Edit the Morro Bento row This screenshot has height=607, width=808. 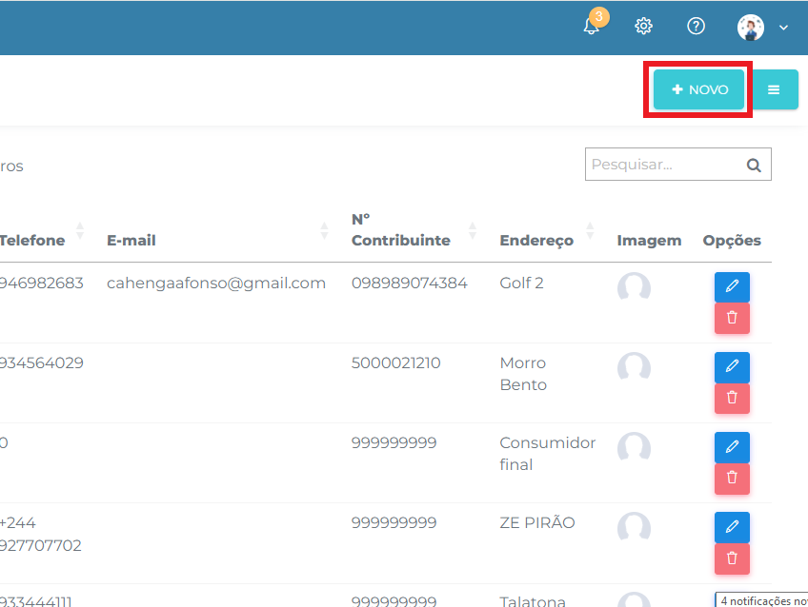point(732,367)
